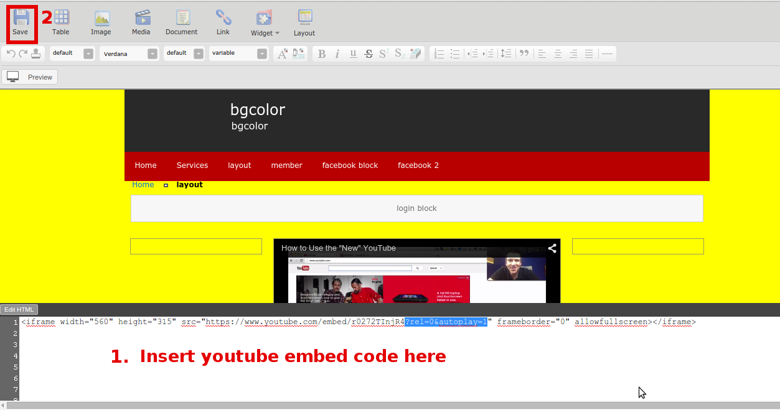Open the Verdana font family dropdown

[129, 54]
